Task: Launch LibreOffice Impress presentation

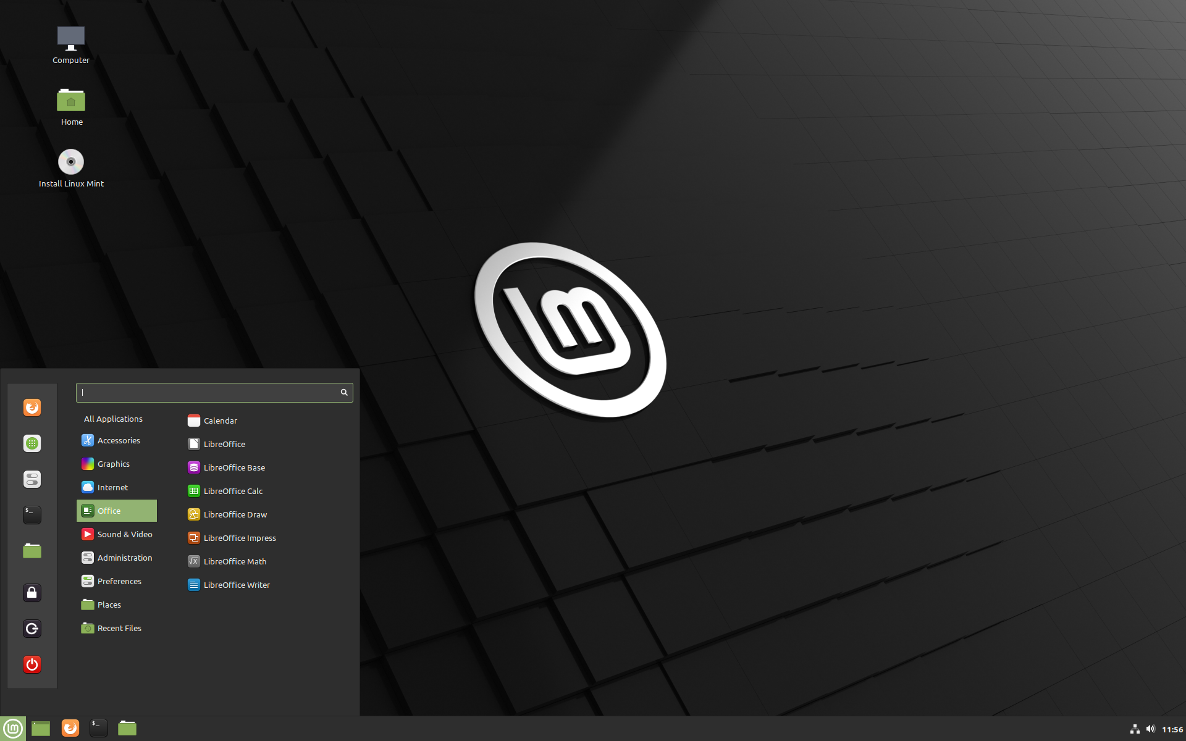Action: [x=240, y=537]
